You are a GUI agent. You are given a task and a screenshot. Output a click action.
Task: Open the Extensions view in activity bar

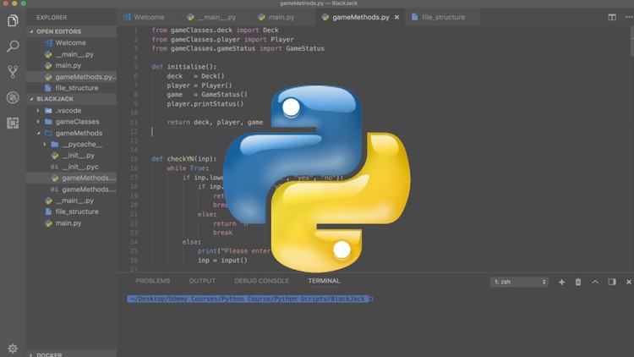coord(13,123)
